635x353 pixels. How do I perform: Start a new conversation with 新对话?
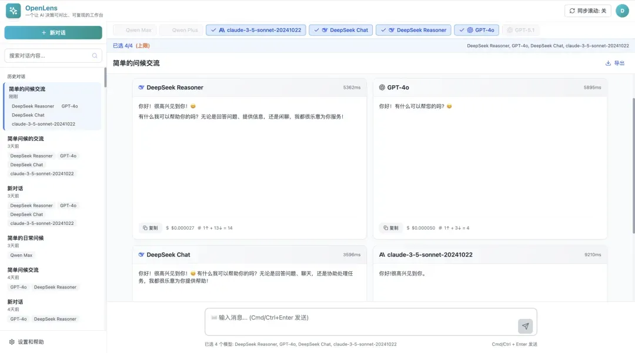click(53, 33)
